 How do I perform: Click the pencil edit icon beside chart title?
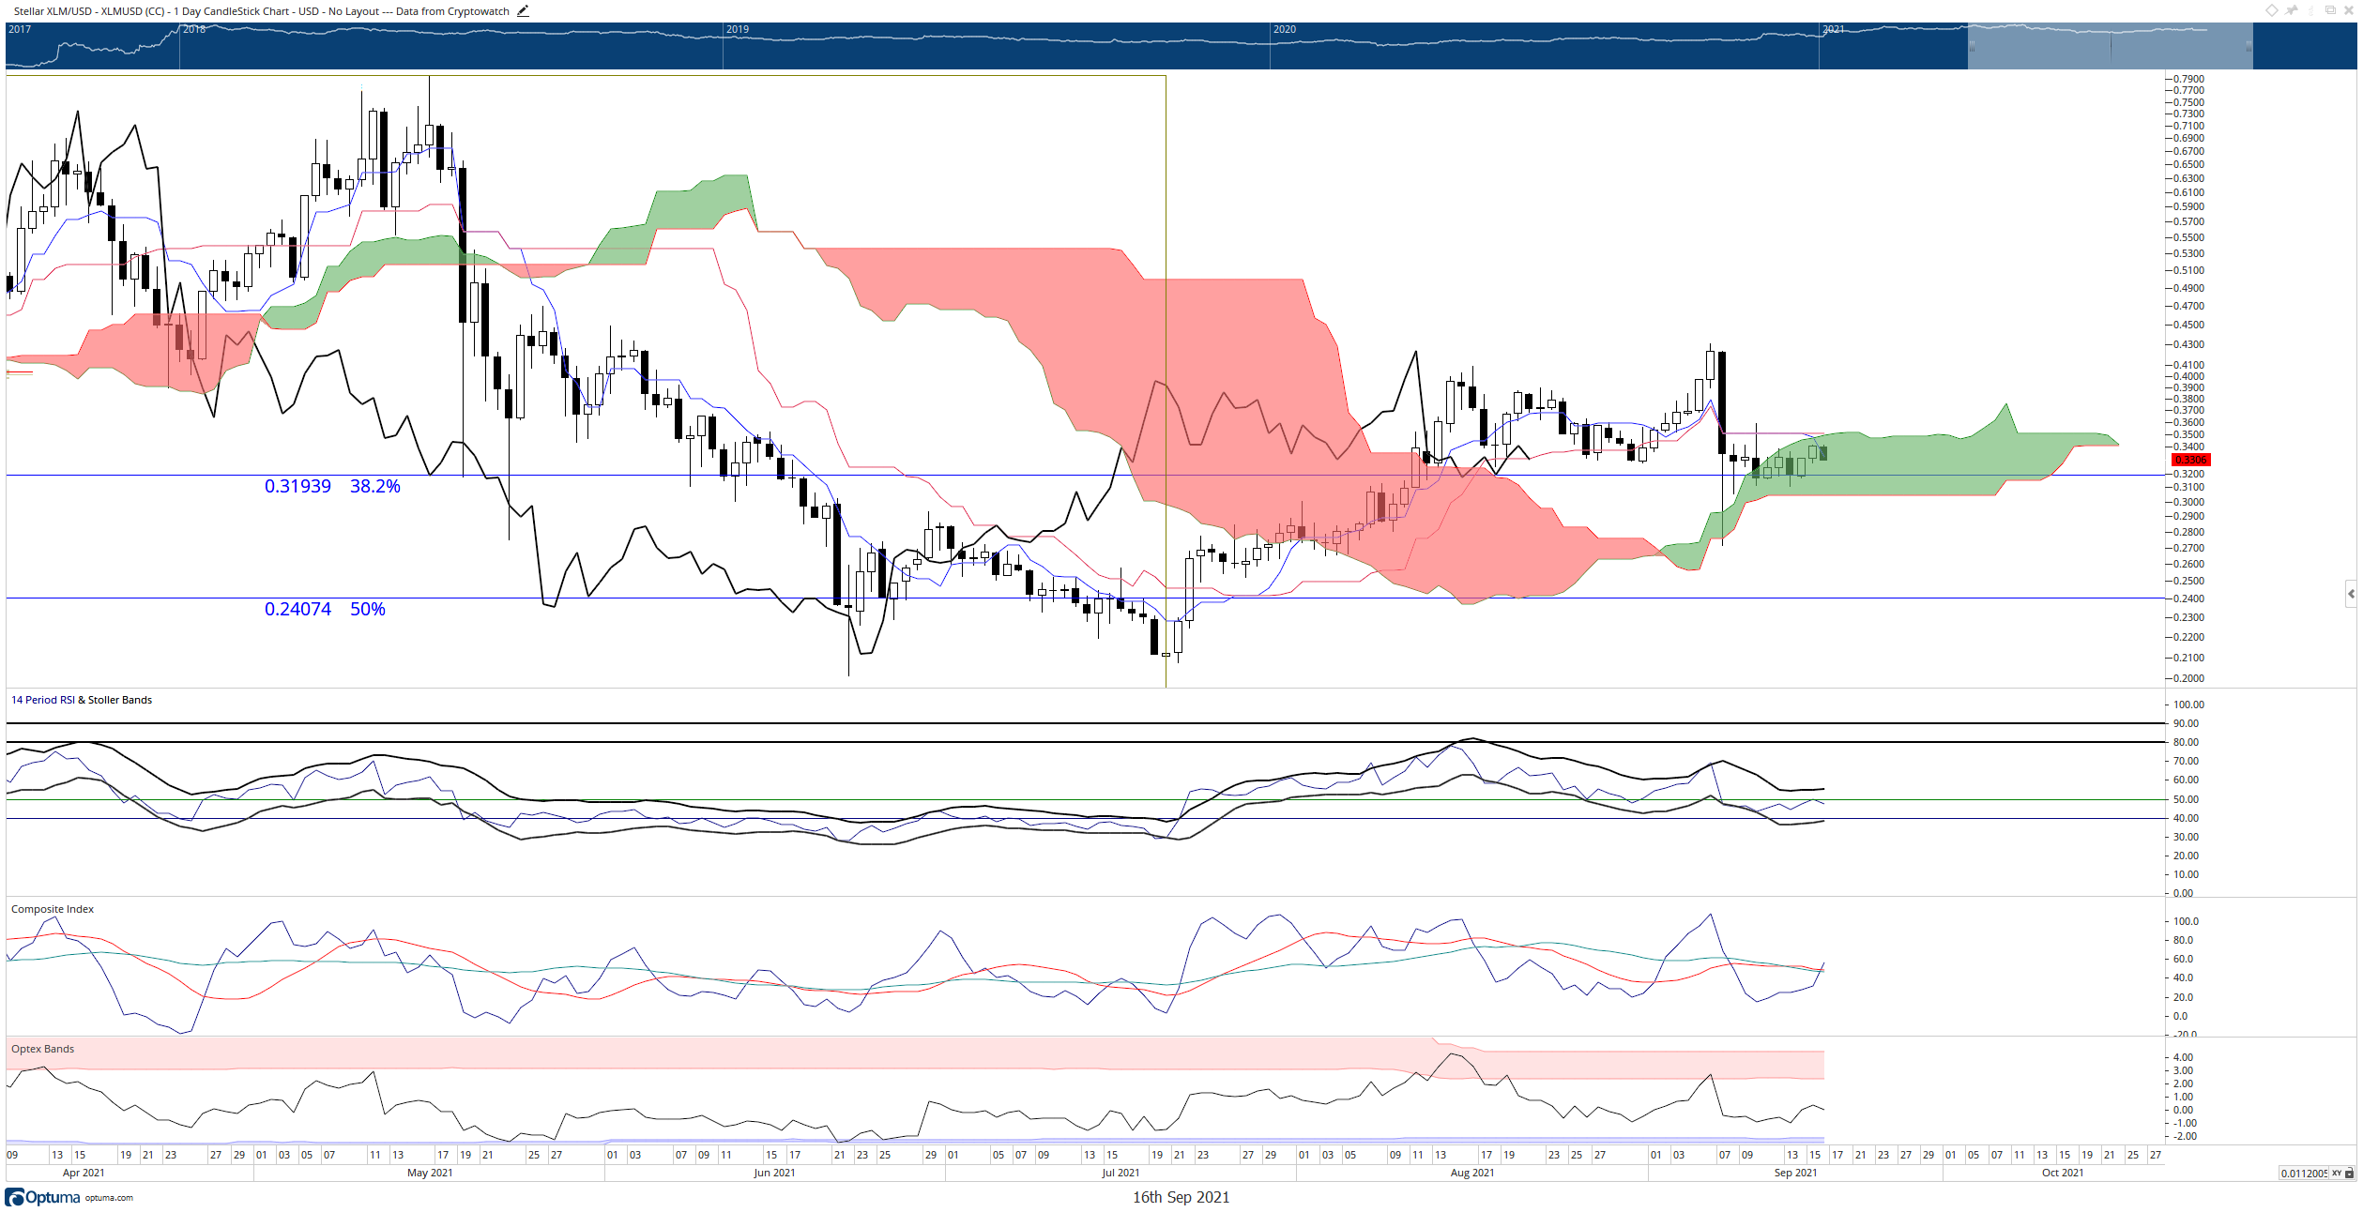pos(523,11)
